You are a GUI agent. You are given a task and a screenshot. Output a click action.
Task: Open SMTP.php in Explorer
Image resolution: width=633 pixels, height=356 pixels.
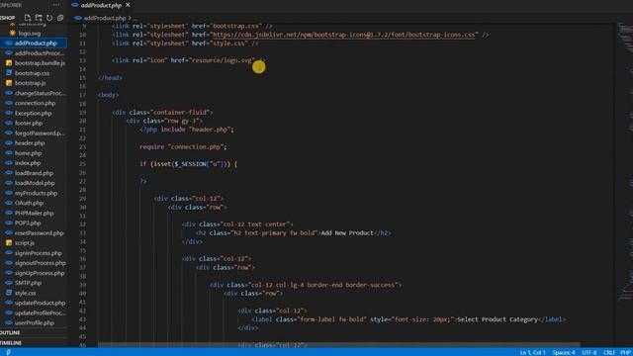click(x=28, y=283)
